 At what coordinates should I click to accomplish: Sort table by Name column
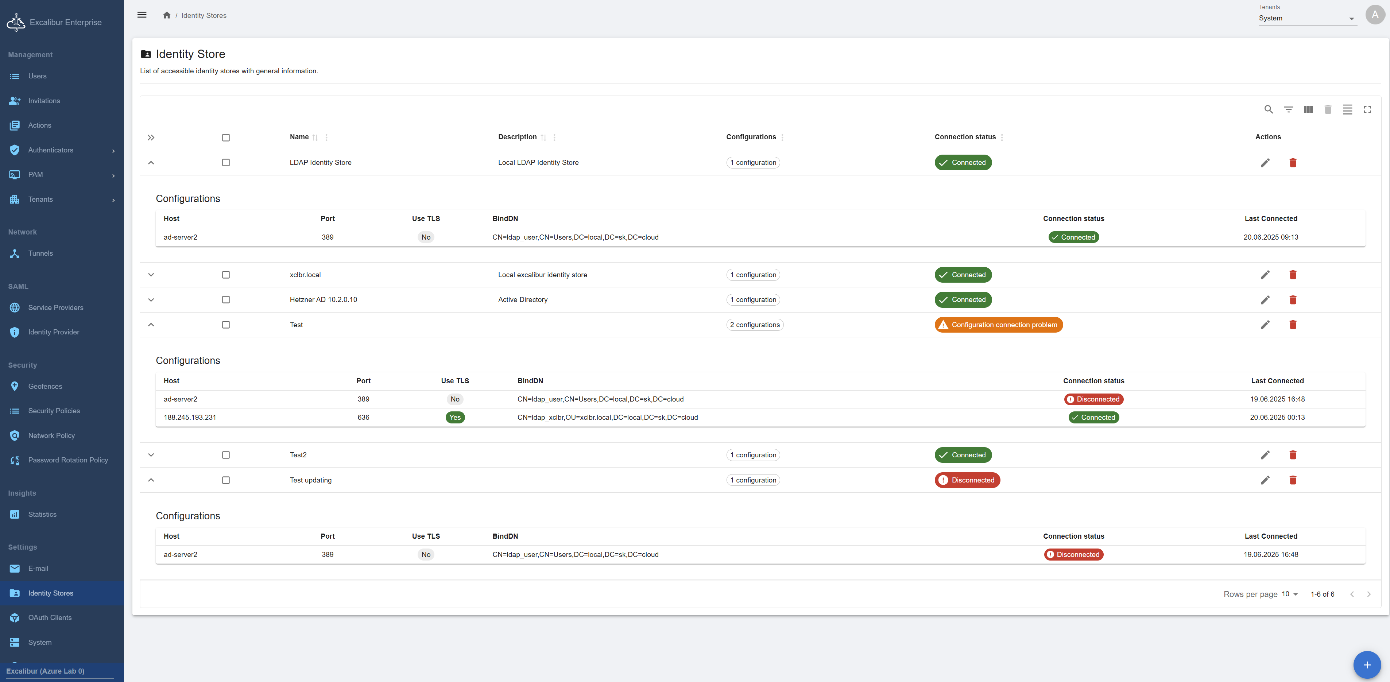315,137
